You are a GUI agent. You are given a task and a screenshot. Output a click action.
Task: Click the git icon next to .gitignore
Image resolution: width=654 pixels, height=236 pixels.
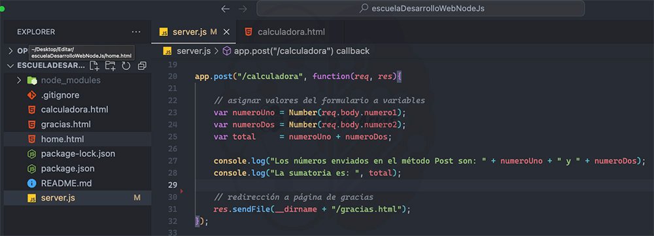31,95
